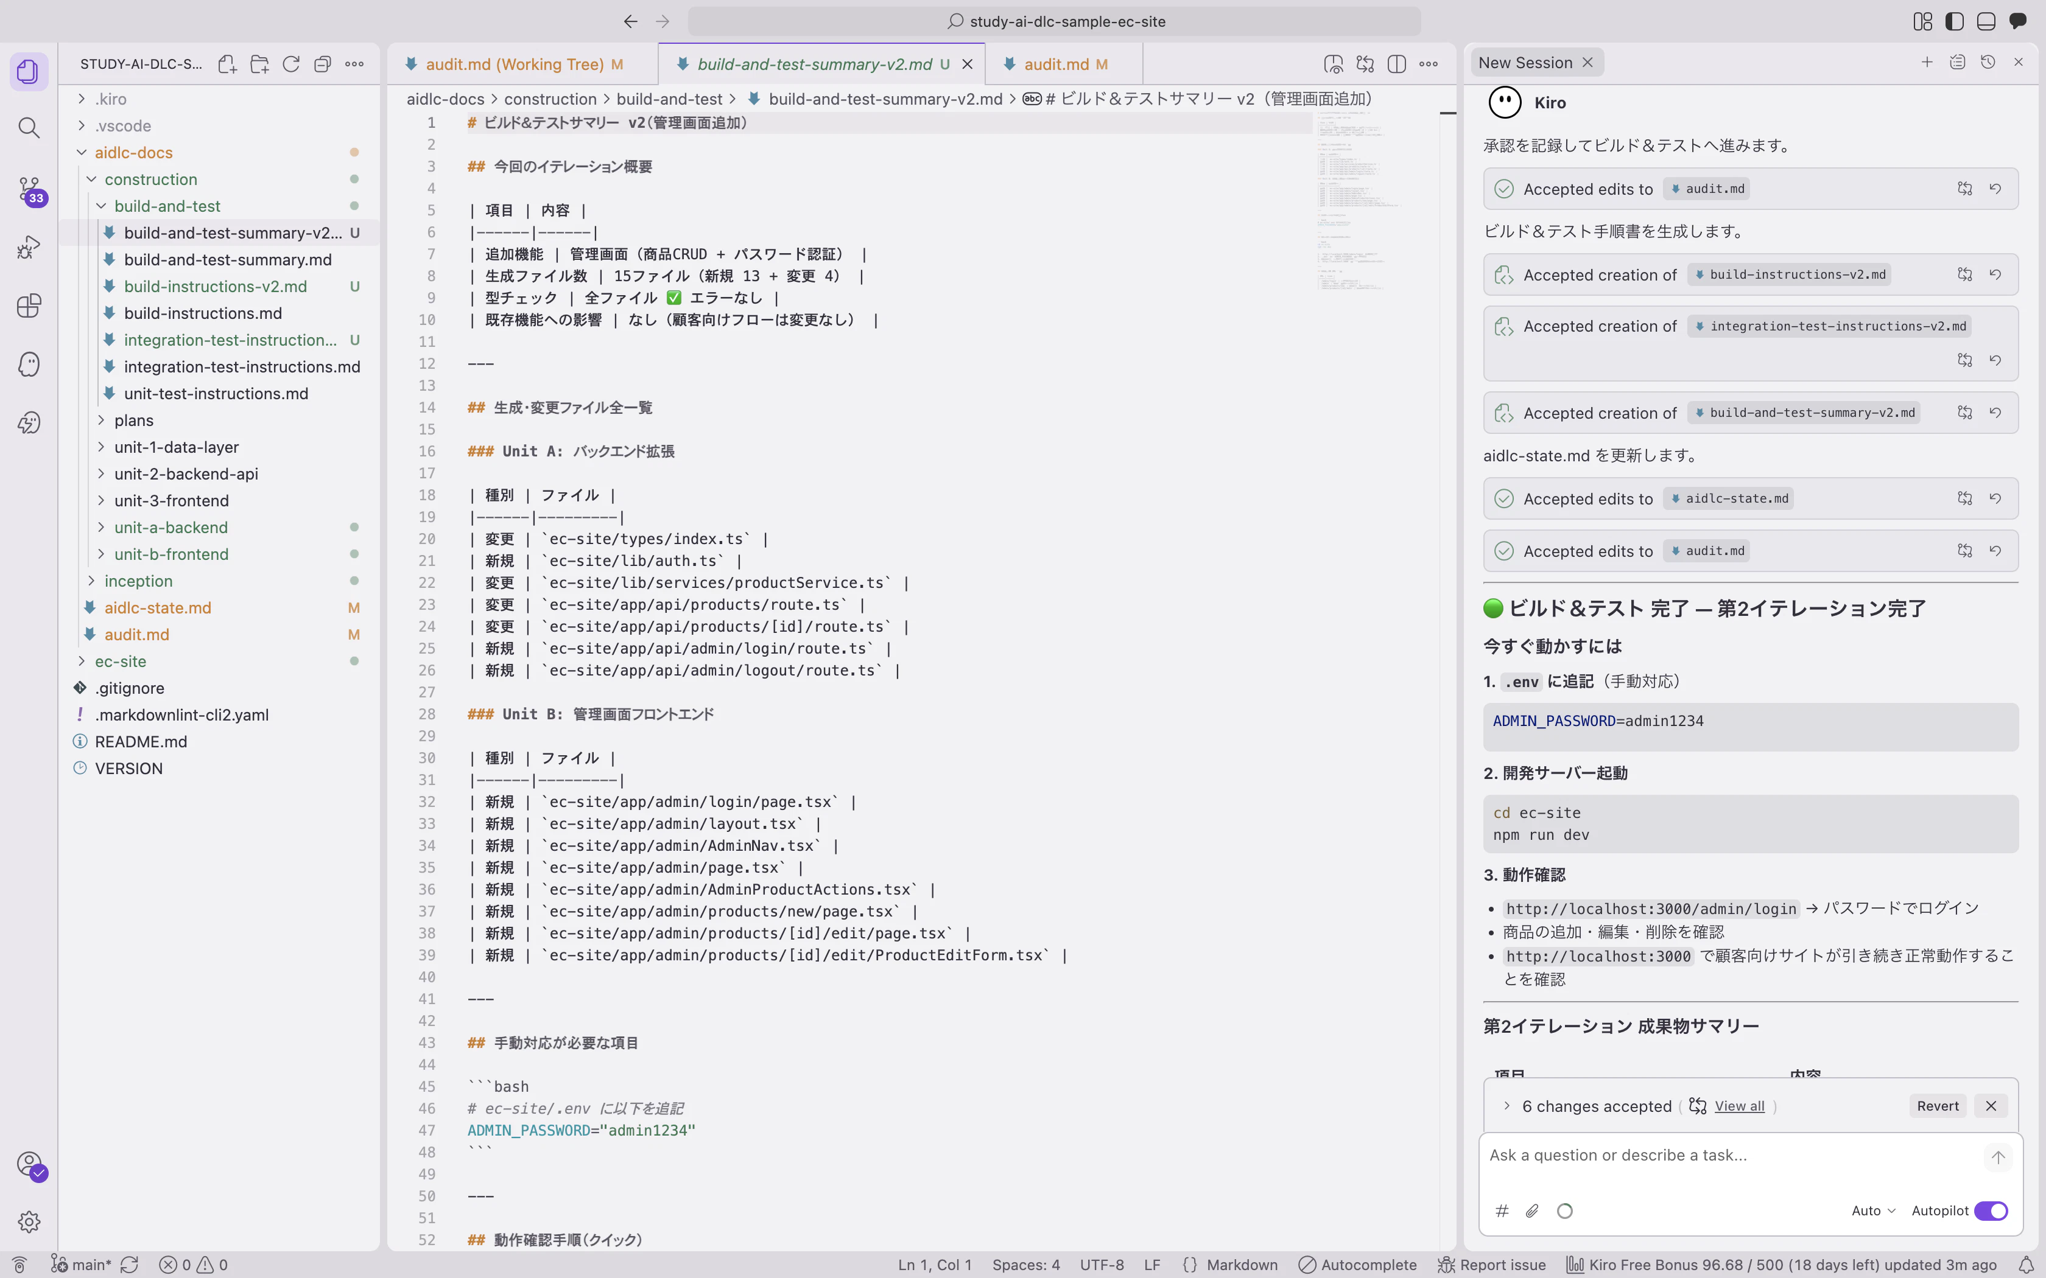
Task: Open Explorer more actions menu
Action: (x=354, y=65)
